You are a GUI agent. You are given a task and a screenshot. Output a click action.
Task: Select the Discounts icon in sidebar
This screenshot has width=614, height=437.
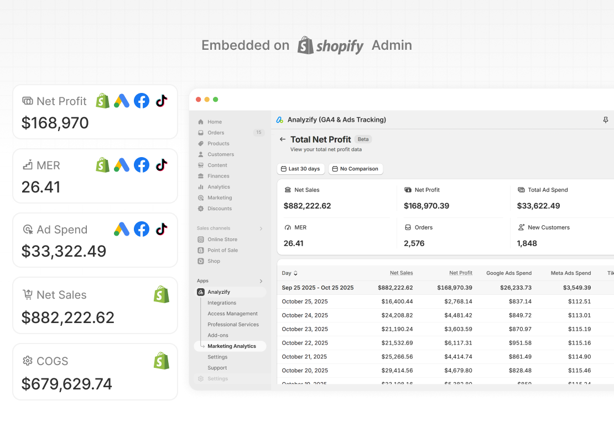200,209
